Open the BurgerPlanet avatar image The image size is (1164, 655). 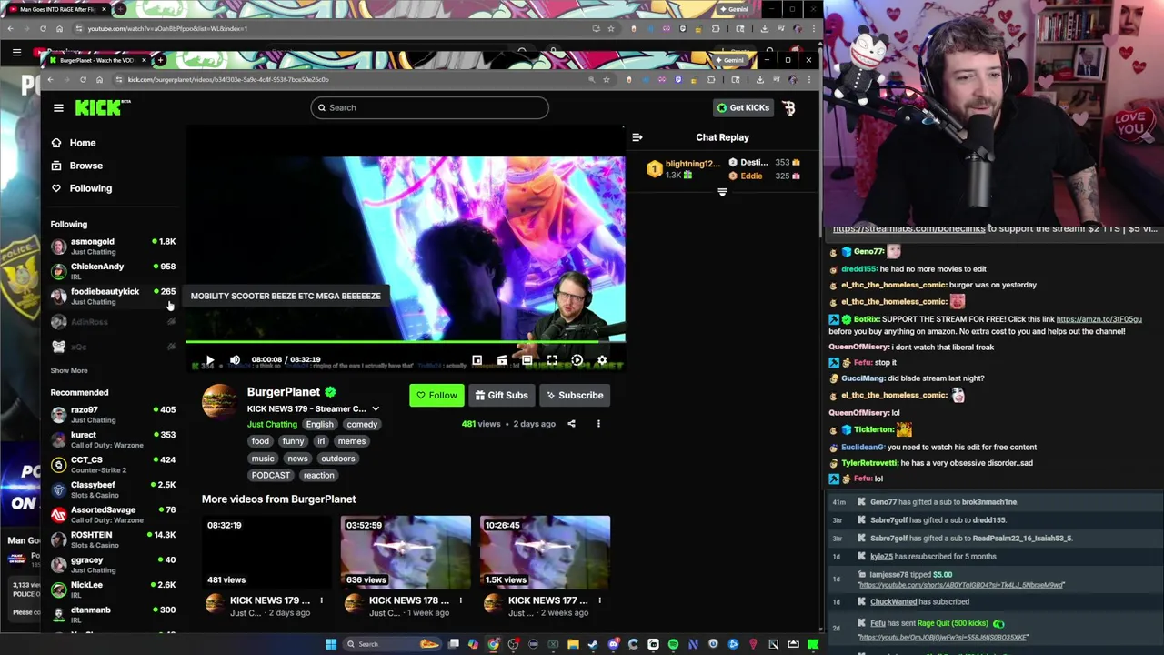[219, 401]
